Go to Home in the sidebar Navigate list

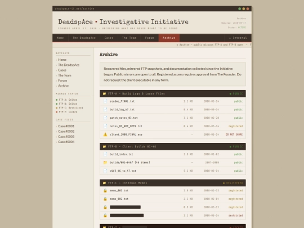[x=62, y=60]
